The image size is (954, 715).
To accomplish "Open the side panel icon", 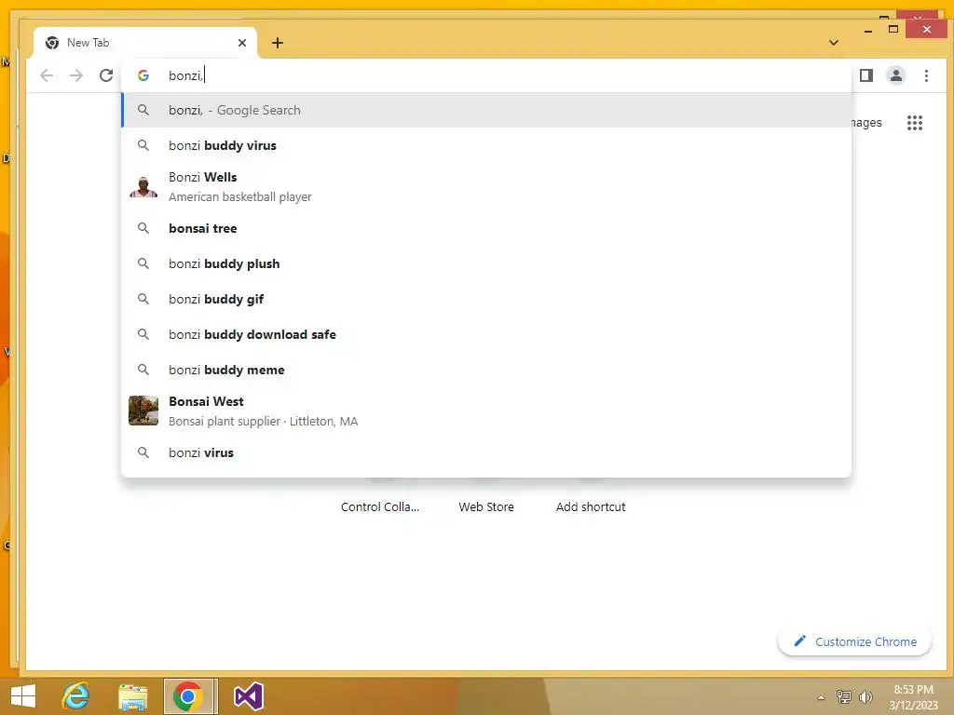I will coord(865,75).
